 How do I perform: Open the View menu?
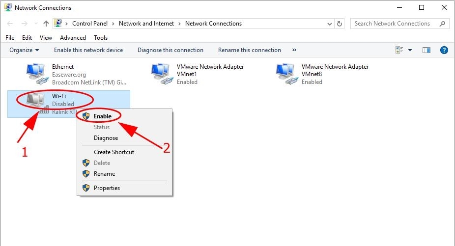tap(46, 38)
